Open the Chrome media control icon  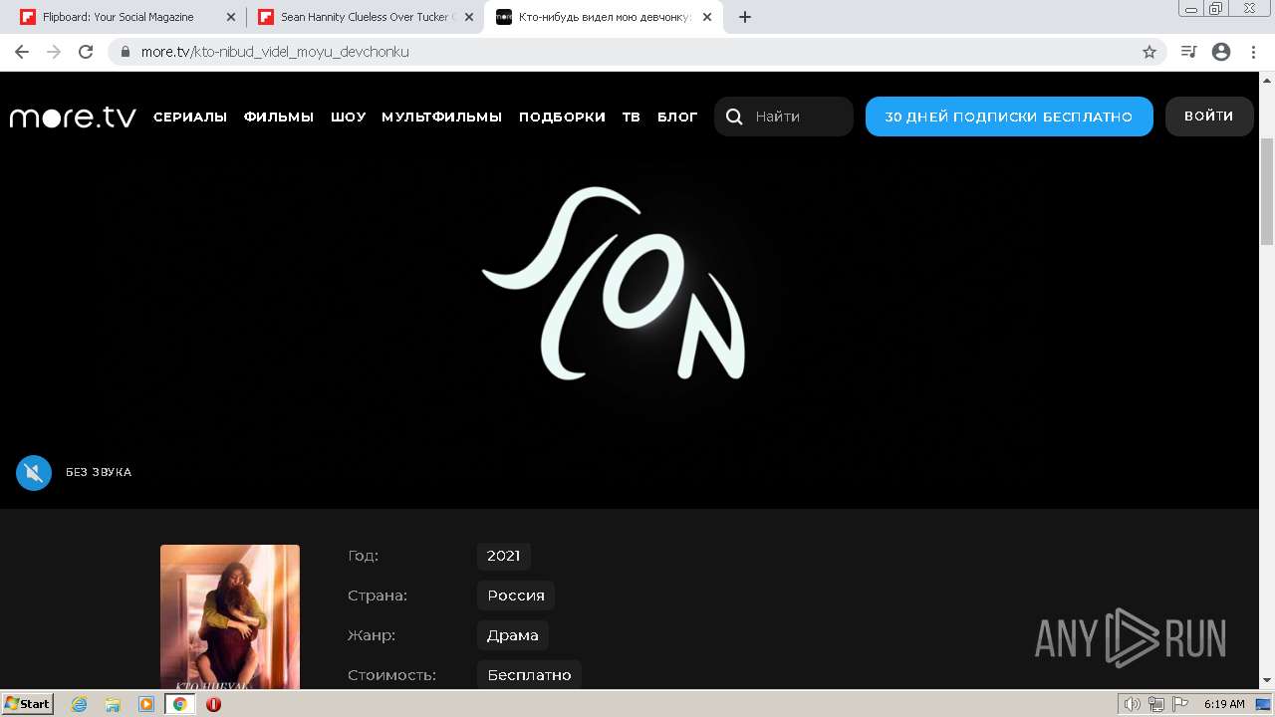click(x=1188, y=52)
